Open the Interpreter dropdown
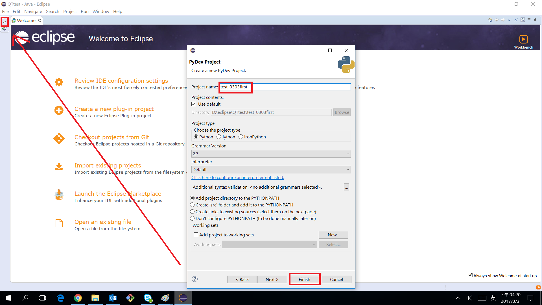This screenshot has width=542, height=305. (271, 169)
